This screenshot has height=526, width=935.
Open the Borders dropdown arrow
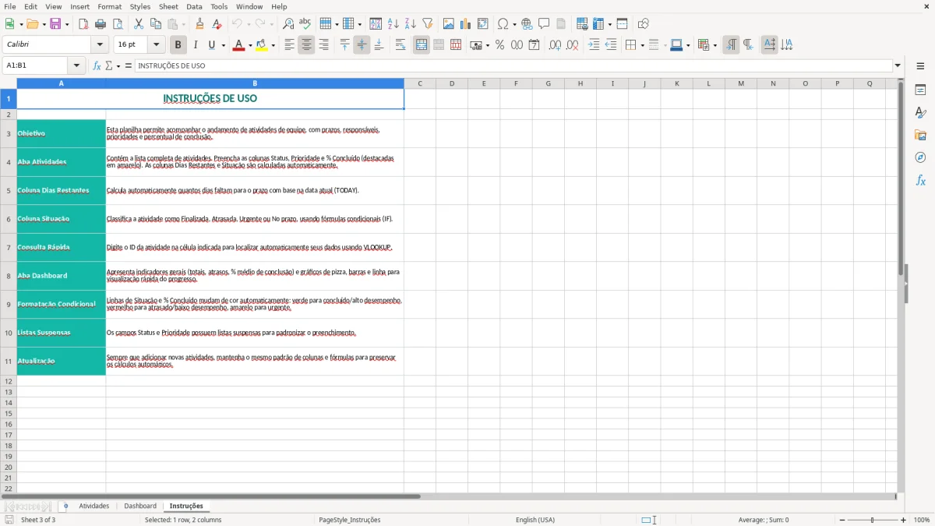(x=643, y=45)
